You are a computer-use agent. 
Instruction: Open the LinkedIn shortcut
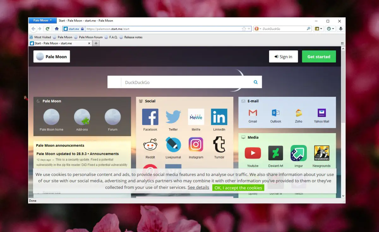point(219,120)
